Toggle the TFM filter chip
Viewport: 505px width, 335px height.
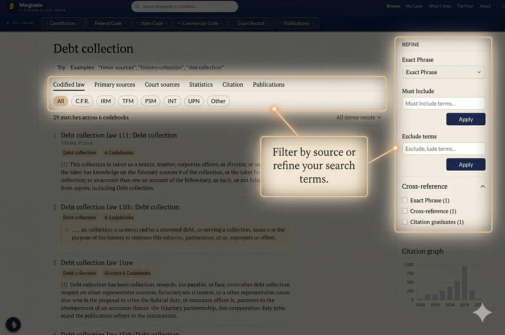128,101
